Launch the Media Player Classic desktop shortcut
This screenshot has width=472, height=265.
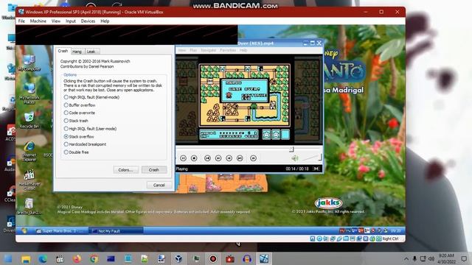pyautogui.click(x=29, y=180)
